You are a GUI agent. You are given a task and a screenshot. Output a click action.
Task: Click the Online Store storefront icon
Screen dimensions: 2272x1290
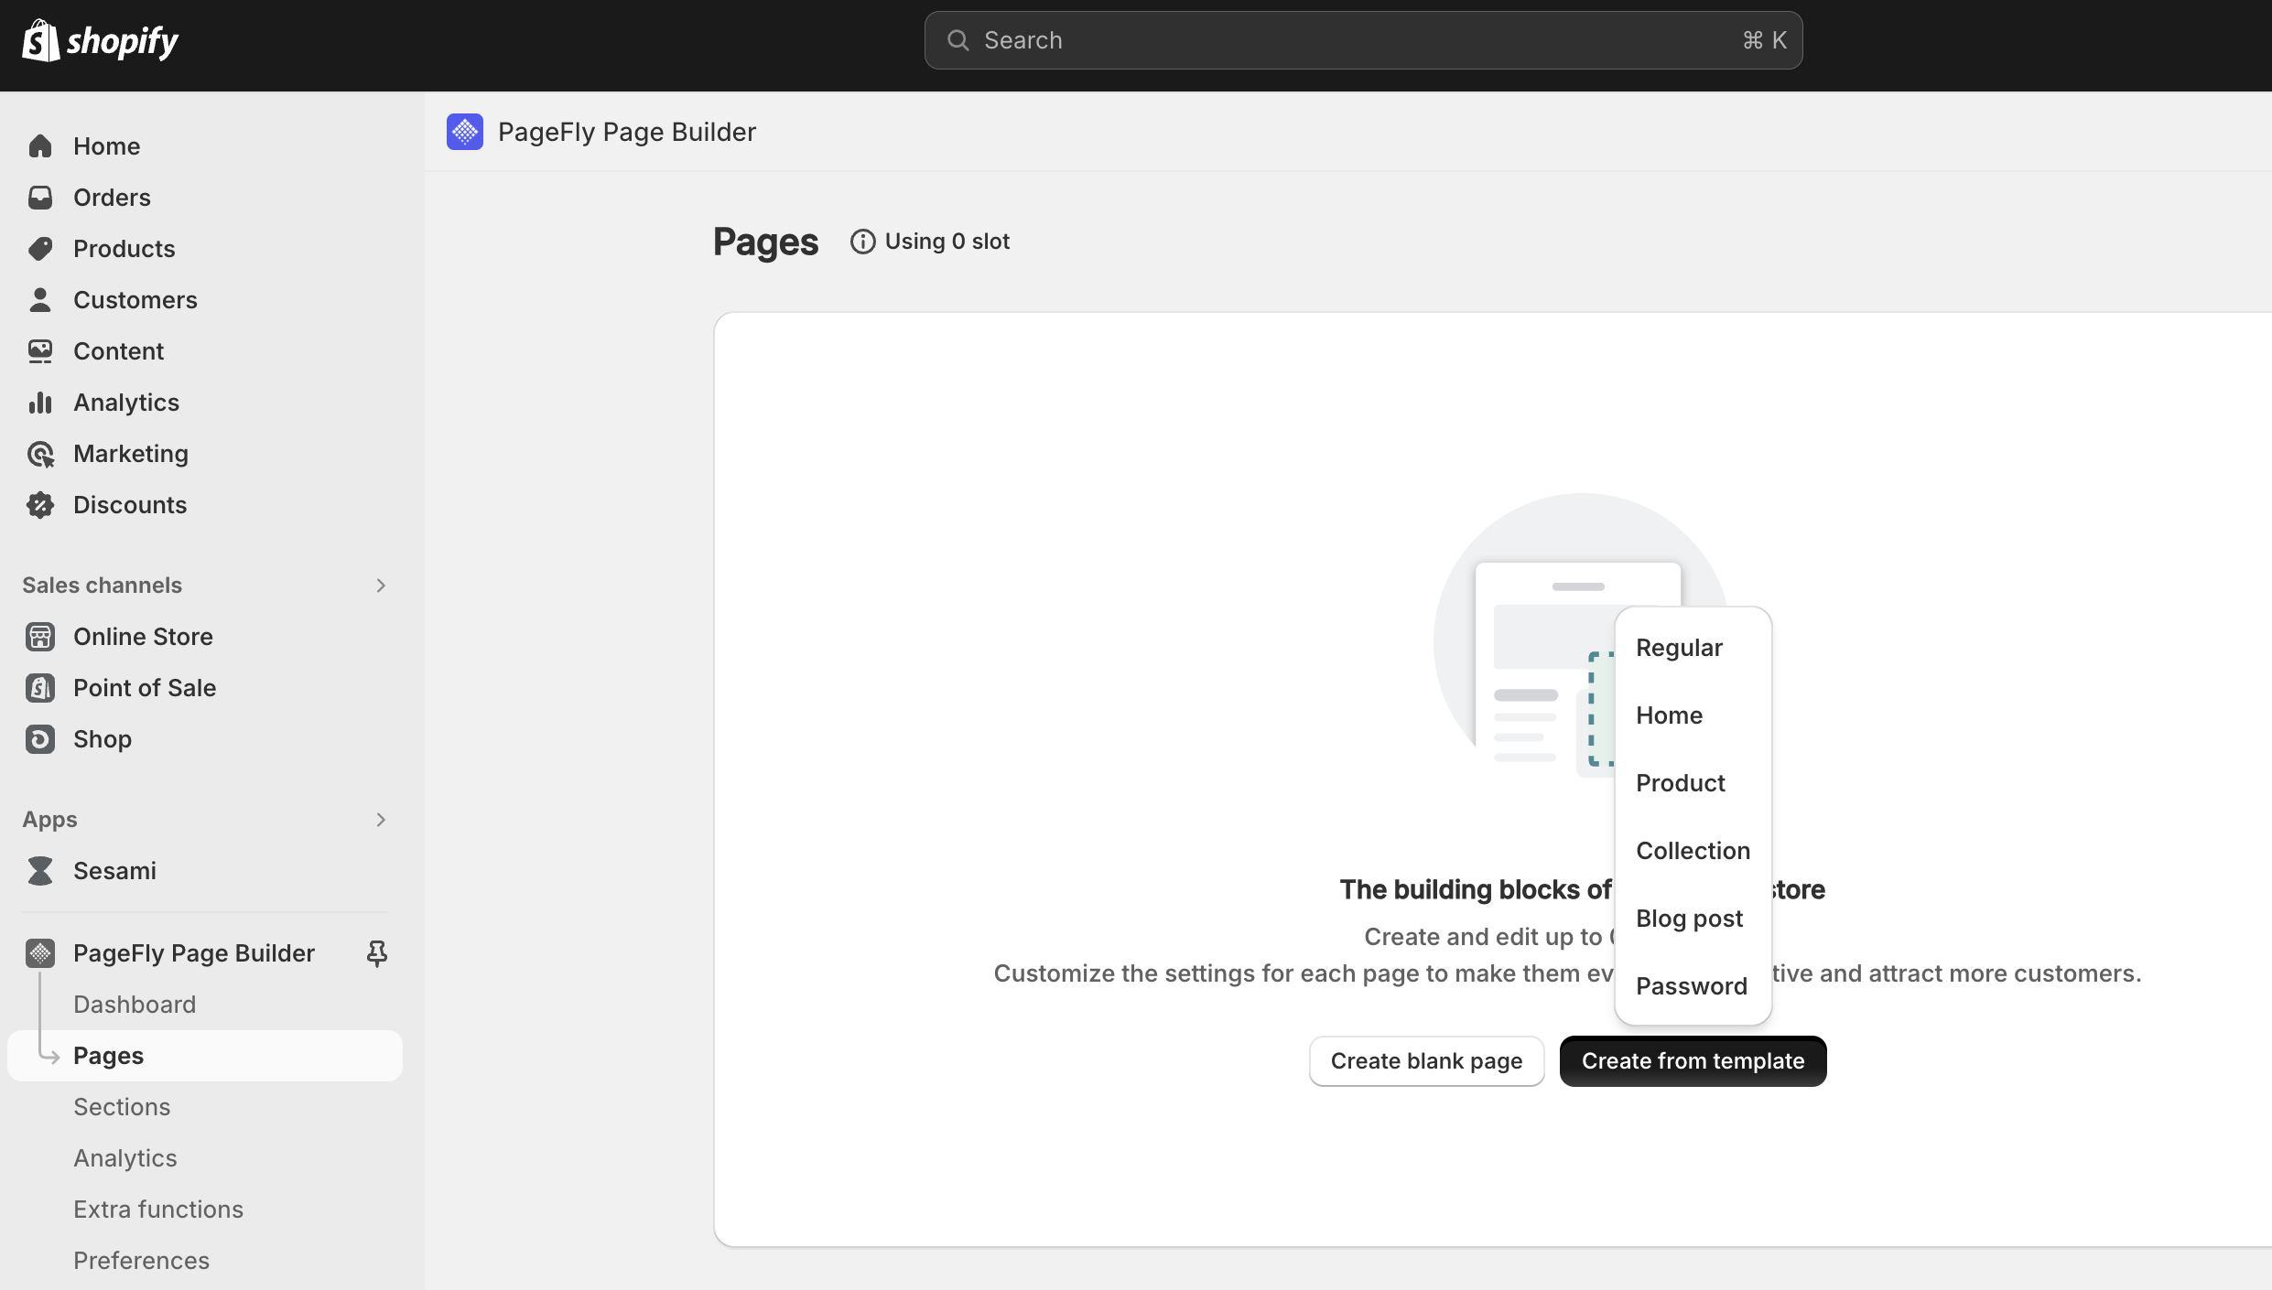click(40, 637)
